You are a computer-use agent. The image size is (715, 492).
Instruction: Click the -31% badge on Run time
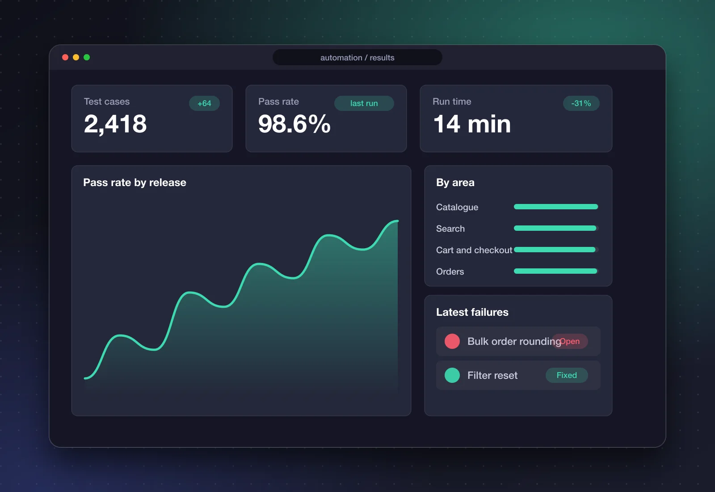581,103
